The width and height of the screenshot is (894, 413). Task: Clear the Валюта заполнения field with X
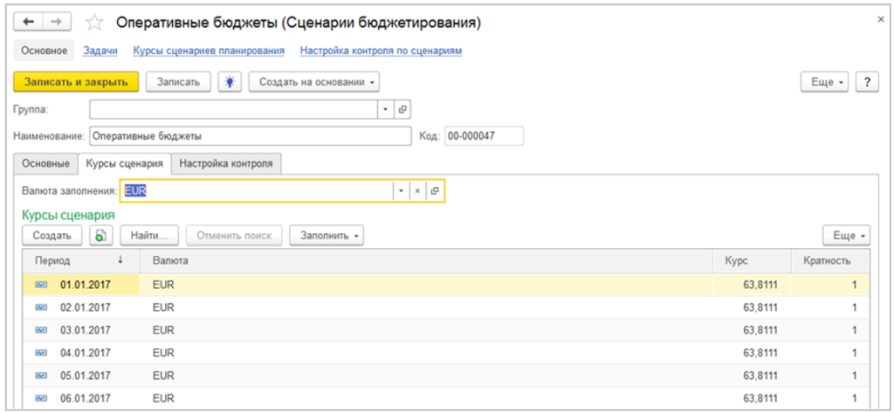point(417,190)
